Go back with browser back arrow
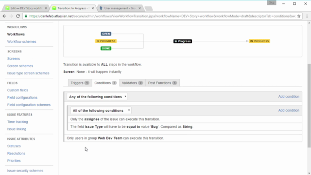 (x=4, y=16)
